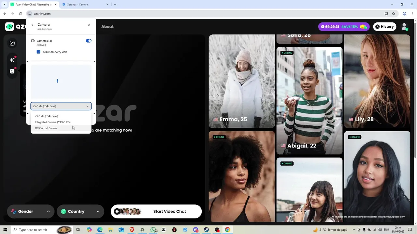Switch to Chrome icon in taskbar
The image size is (417, 234).
(228, 230)
